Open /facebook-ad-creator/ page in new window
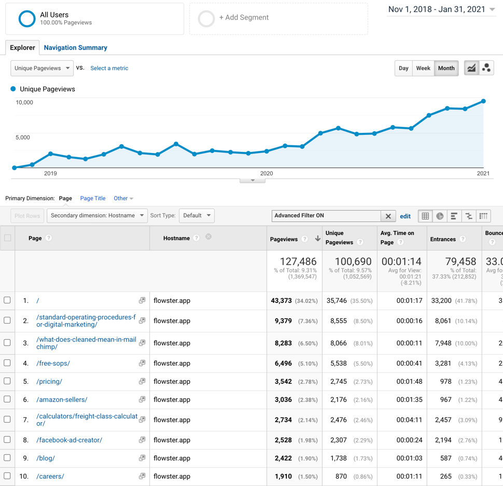The width and height of the screenshot is (503, 486). (x=142, y=440)
